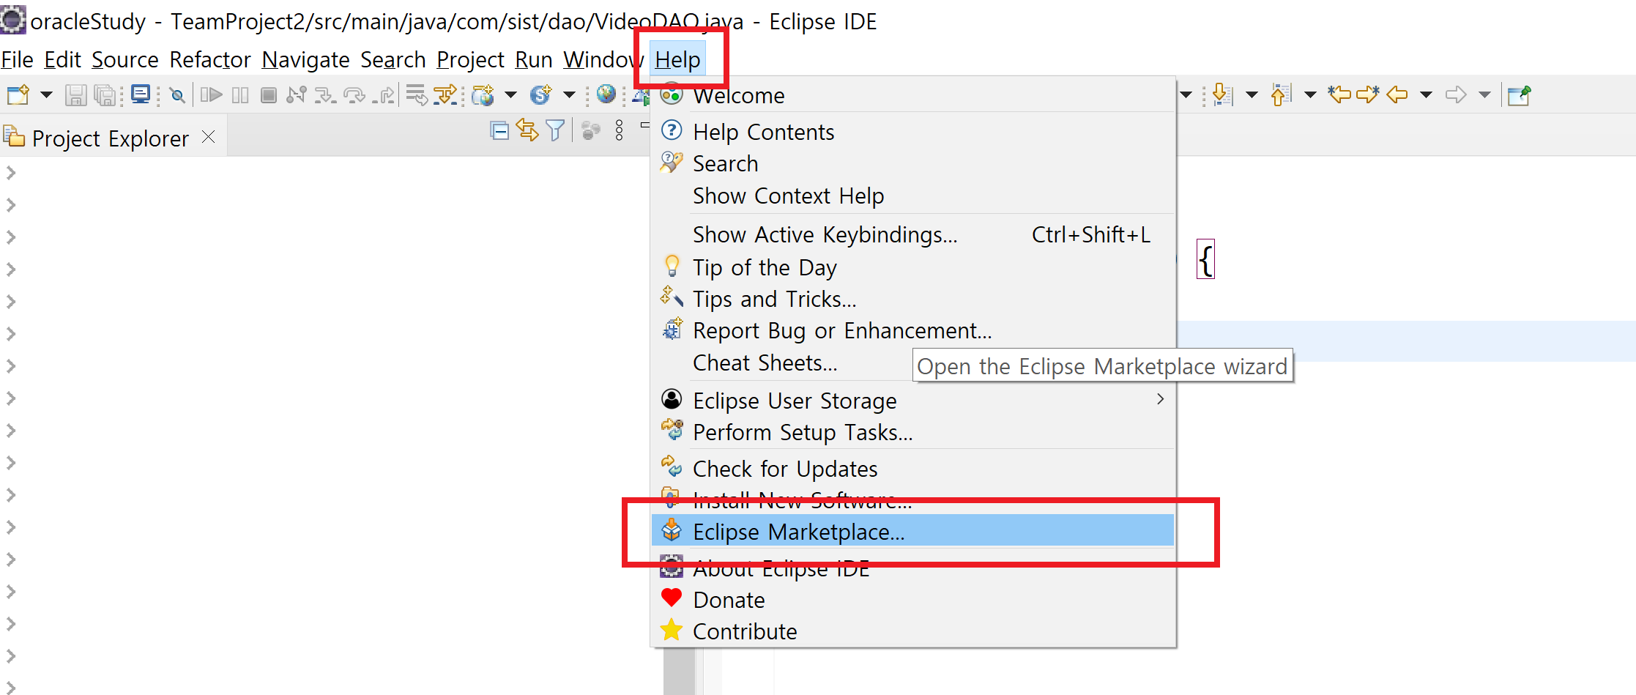1636x695 pixels.
Task: Open Tip of the Day
Action: [912, 267]
